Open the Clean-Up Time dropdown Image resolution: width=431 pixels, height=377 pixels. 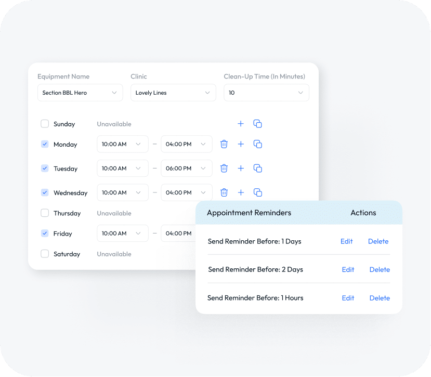(266, 93)
